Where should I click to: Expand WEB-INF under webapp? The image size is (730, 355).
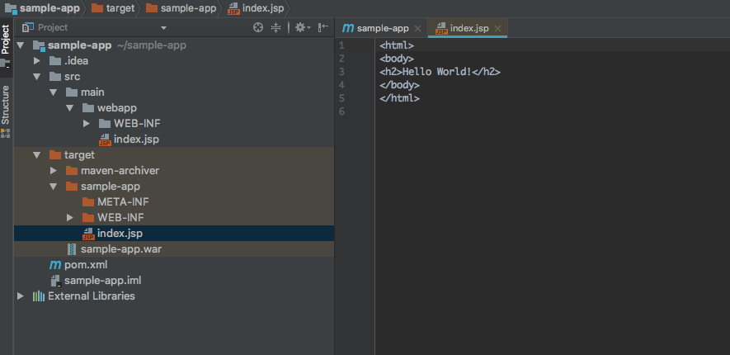pos(86,124)
